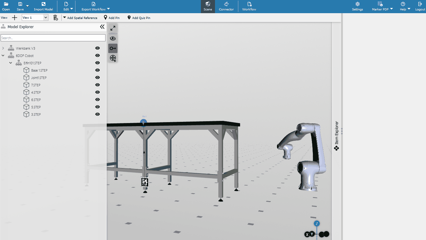Image resolution: width=426 pixels, height=240 pixels.
Task: Open the Edit dropdown menu
Action: click(x=68, y=6)
